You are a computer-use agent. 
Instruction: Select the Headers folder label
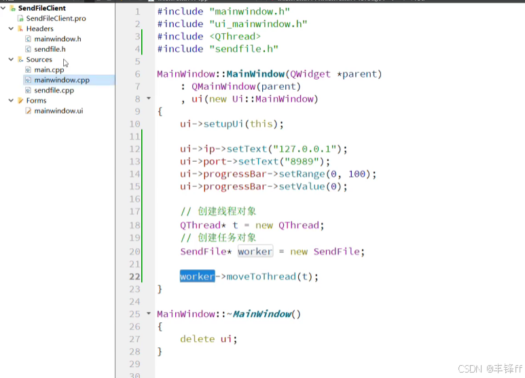[x=39, y=29]
